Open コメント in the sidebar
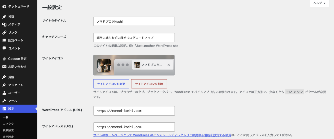The width and height of the screenshot is (334, 139). tap(19, 48)
